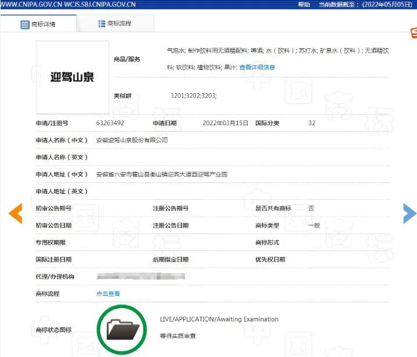Click the 国际分类 label

tap(268, 123)
